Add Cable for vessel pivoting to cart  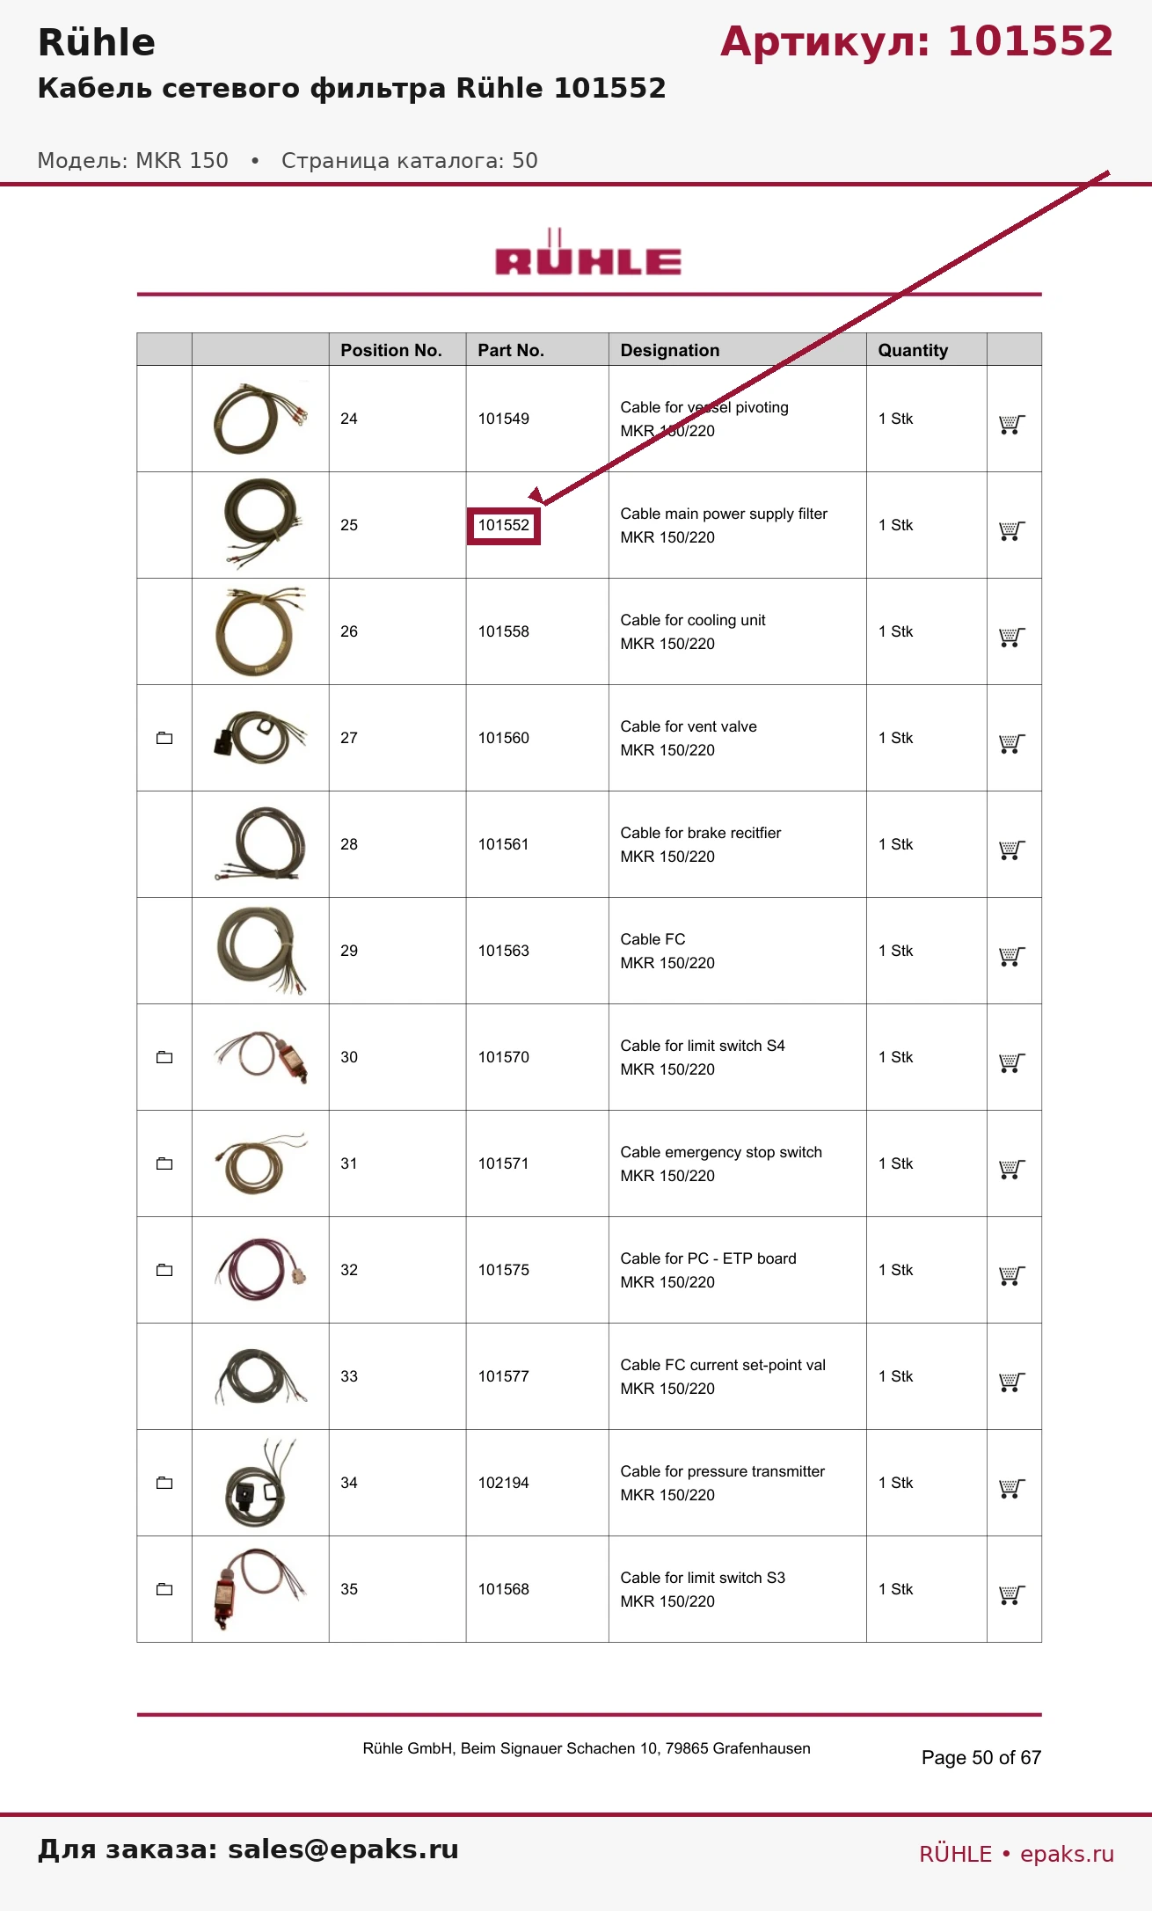click(x=1011, y=425)
